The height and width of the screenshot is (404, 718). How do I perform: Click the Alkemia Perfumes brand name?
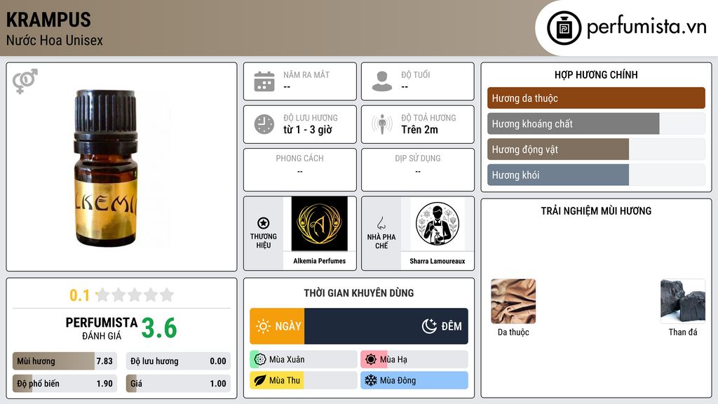click(x=320, y=261)
